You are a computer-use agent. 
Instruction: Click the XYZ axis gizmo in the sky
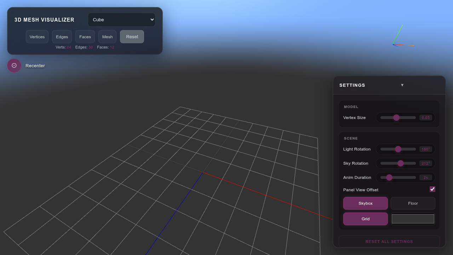(x=403, y=35)
